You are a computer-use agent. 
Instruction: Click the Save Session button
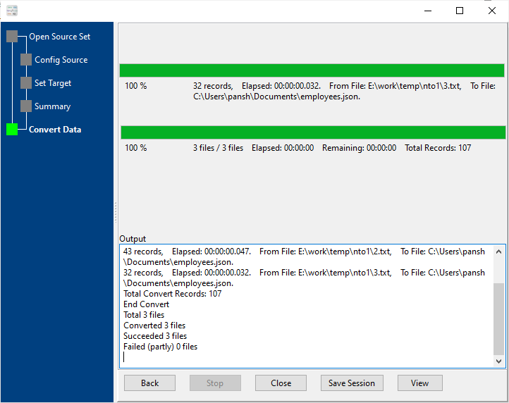coord(351,383)
